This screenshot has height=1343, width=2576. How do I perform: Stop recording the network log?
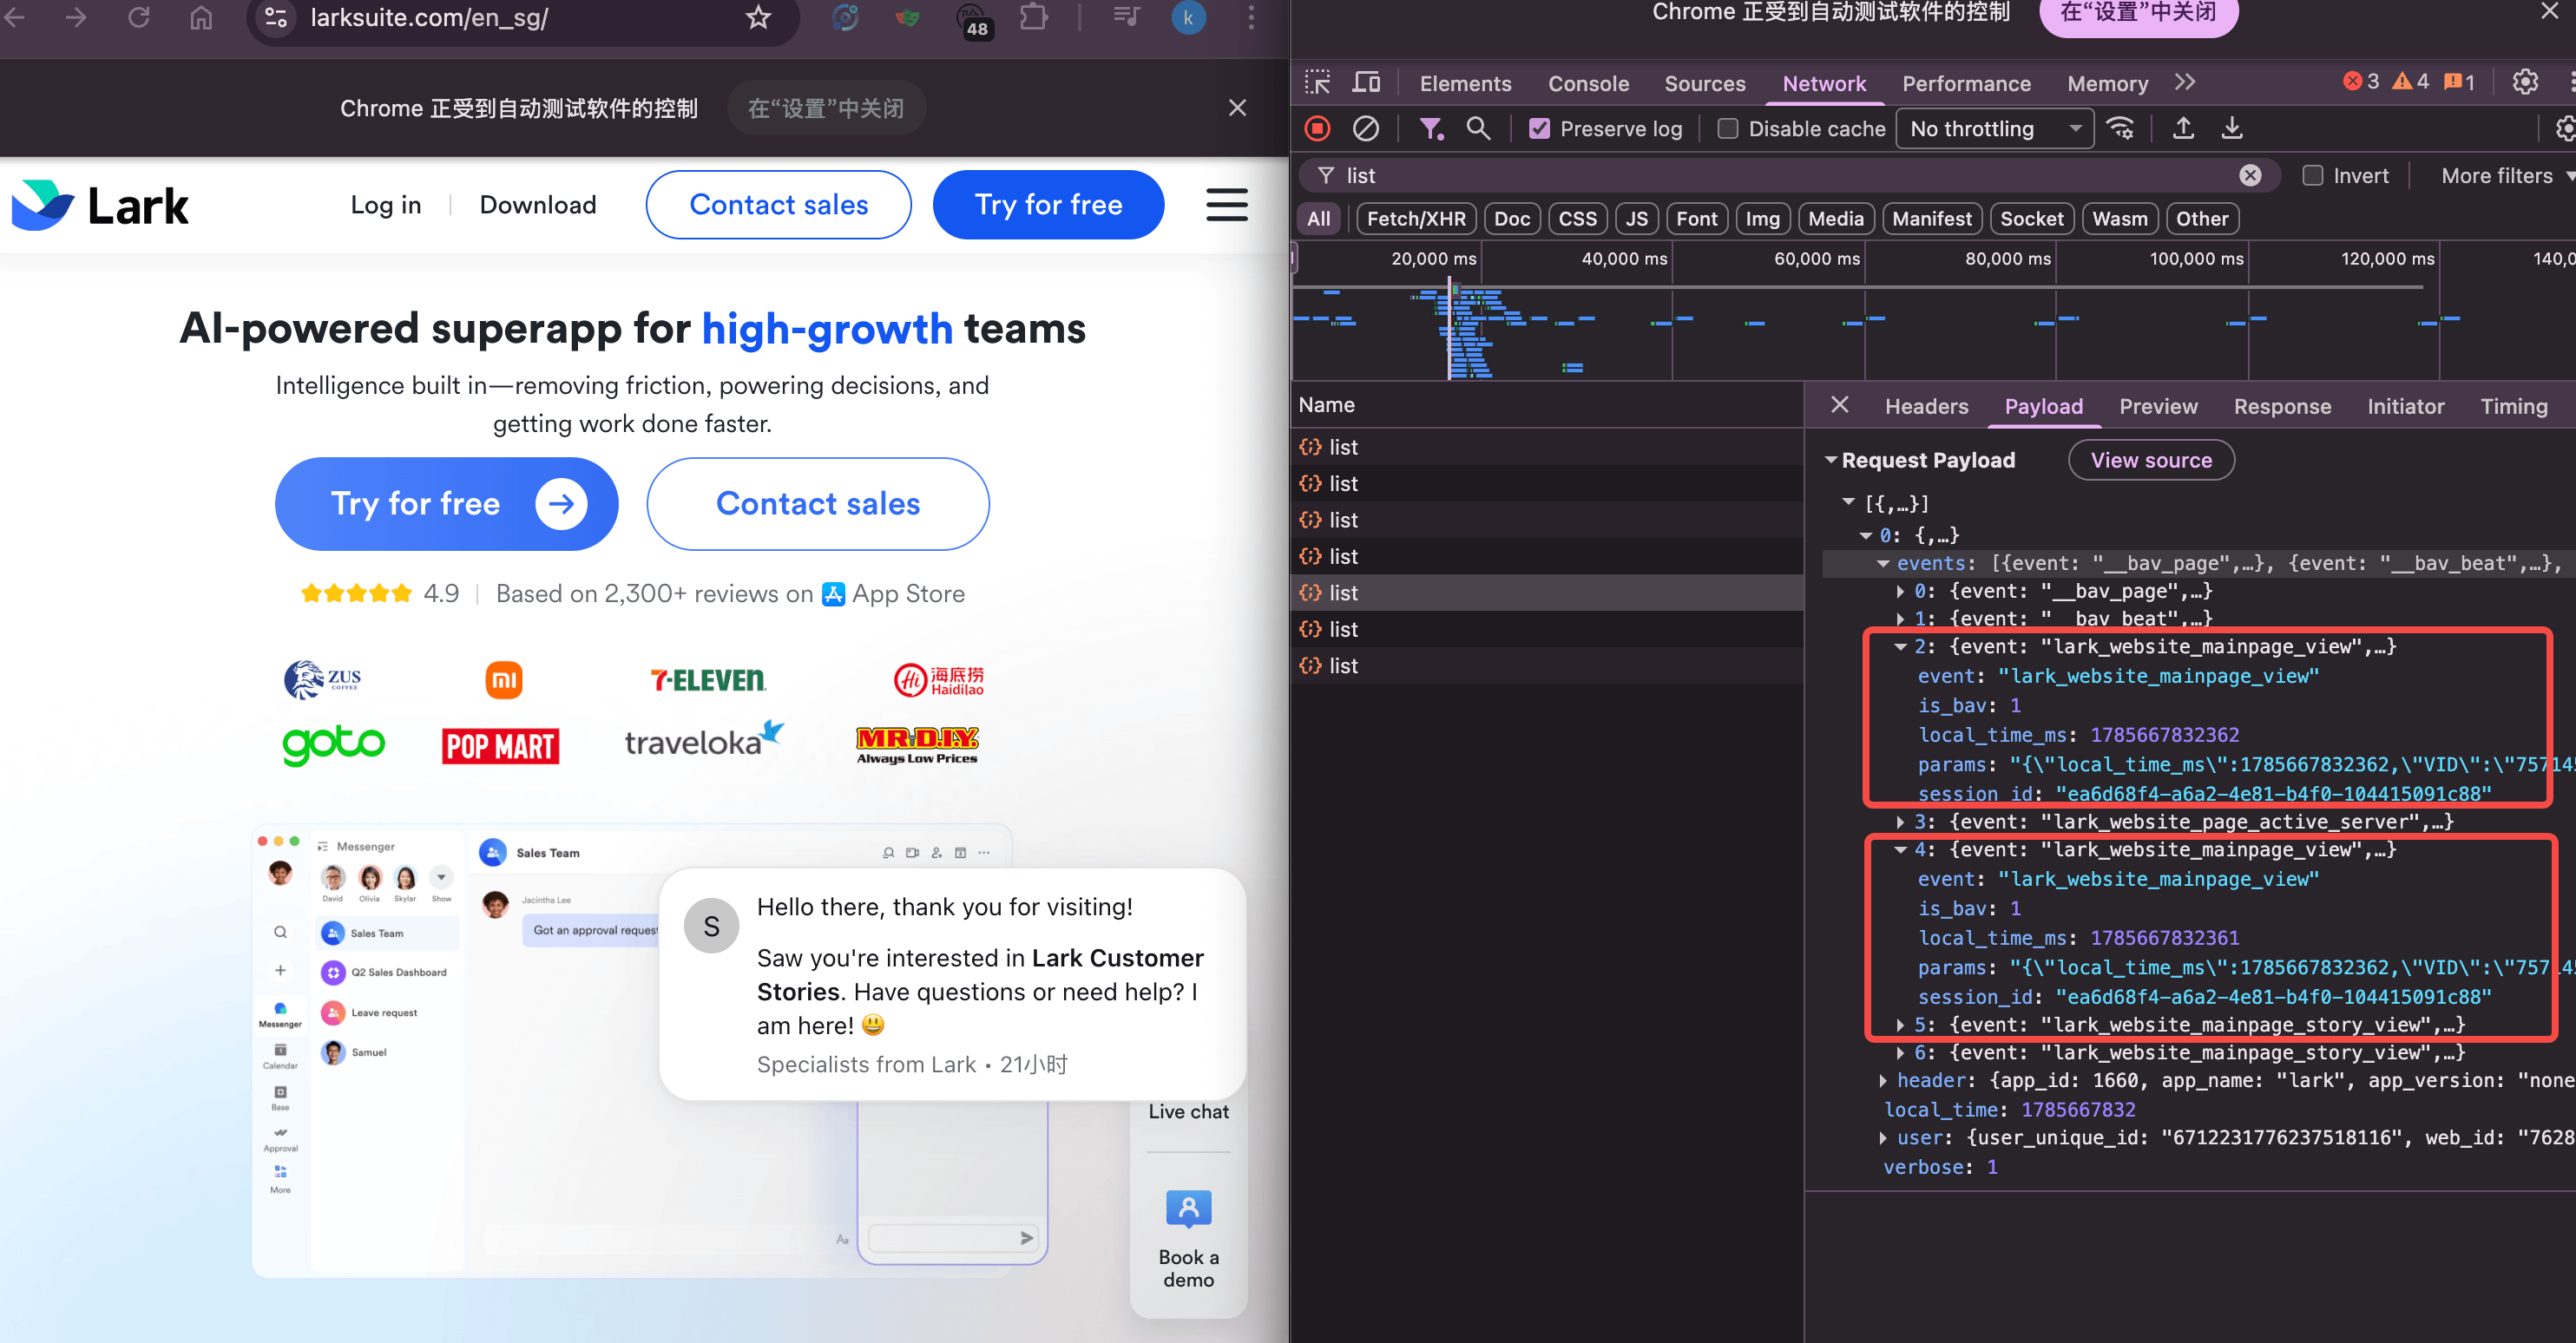pyautogui.click(x=1317, y=128)
